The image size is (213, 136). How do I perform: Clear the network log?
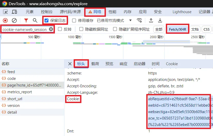click(x=14, y=21)
